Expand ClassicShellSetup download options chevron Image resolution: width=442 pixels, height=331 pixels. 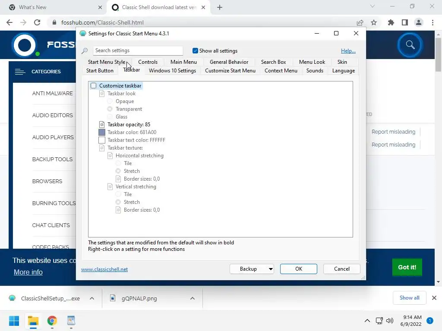pyautogui.click(x=92, y=298)
